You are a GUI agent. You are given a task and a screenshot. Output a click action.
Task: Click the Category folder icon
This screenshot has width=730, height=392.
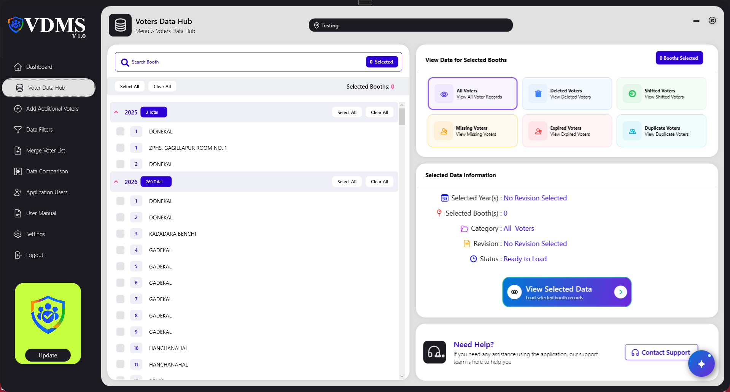[x=464, y=229]
